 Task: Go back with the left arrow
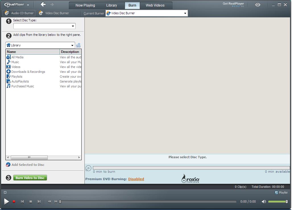click(x=43, y=4)
